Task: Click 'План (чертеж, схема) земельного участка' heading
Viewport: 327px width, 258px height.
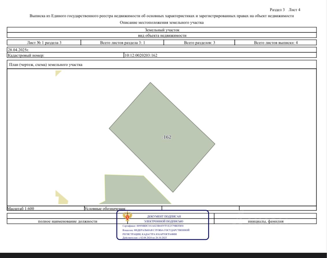Action: tap(46, 65)
